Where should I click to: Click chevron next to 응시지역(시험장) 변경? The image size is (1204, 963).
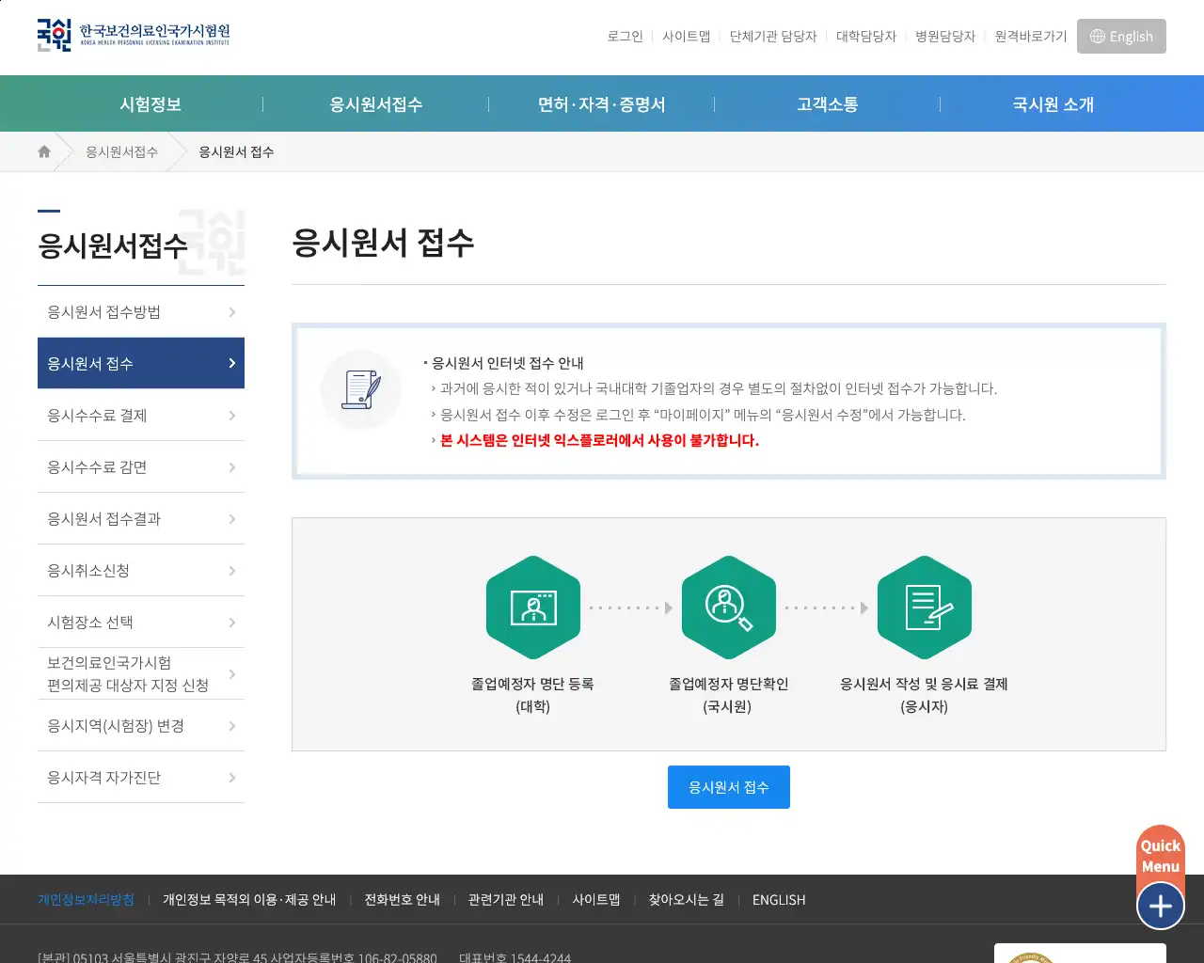pos(232,726)
